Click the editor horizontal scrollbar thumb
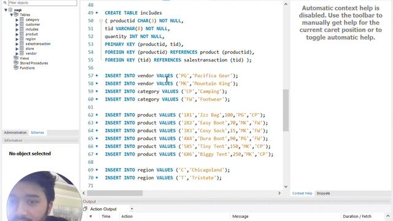 (x=115, y=193)
